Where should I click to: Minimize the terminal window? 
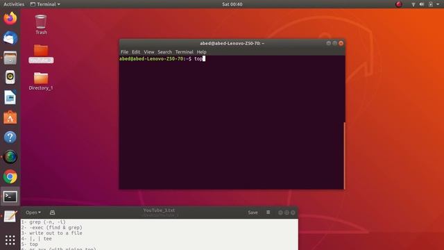[328, 43]
